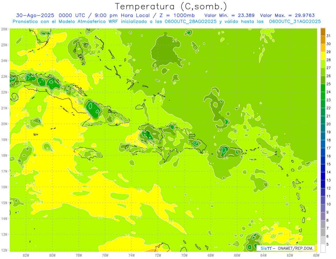Click the 23N latitude axis label
The height and width of the screenshot is (259, 336).
click(x=4, y=77)
